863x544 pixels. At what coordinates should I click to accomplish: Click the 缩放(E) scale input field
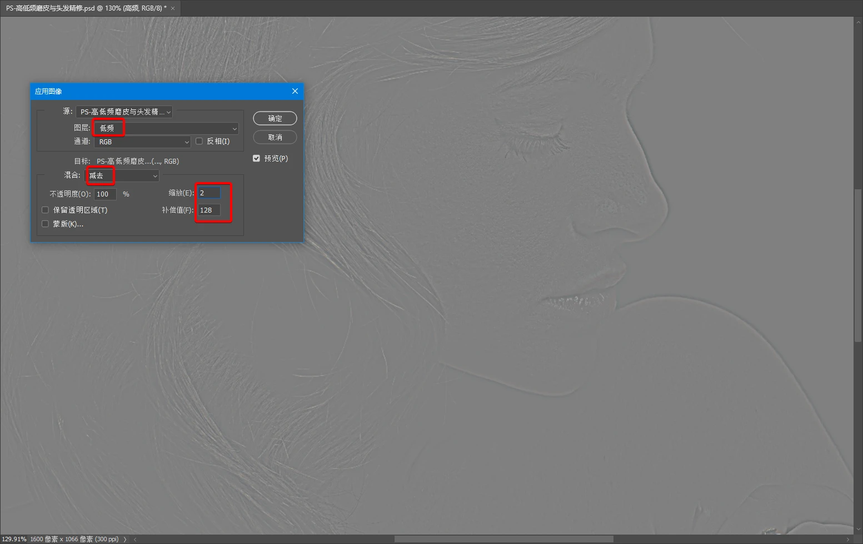point(209,193)
